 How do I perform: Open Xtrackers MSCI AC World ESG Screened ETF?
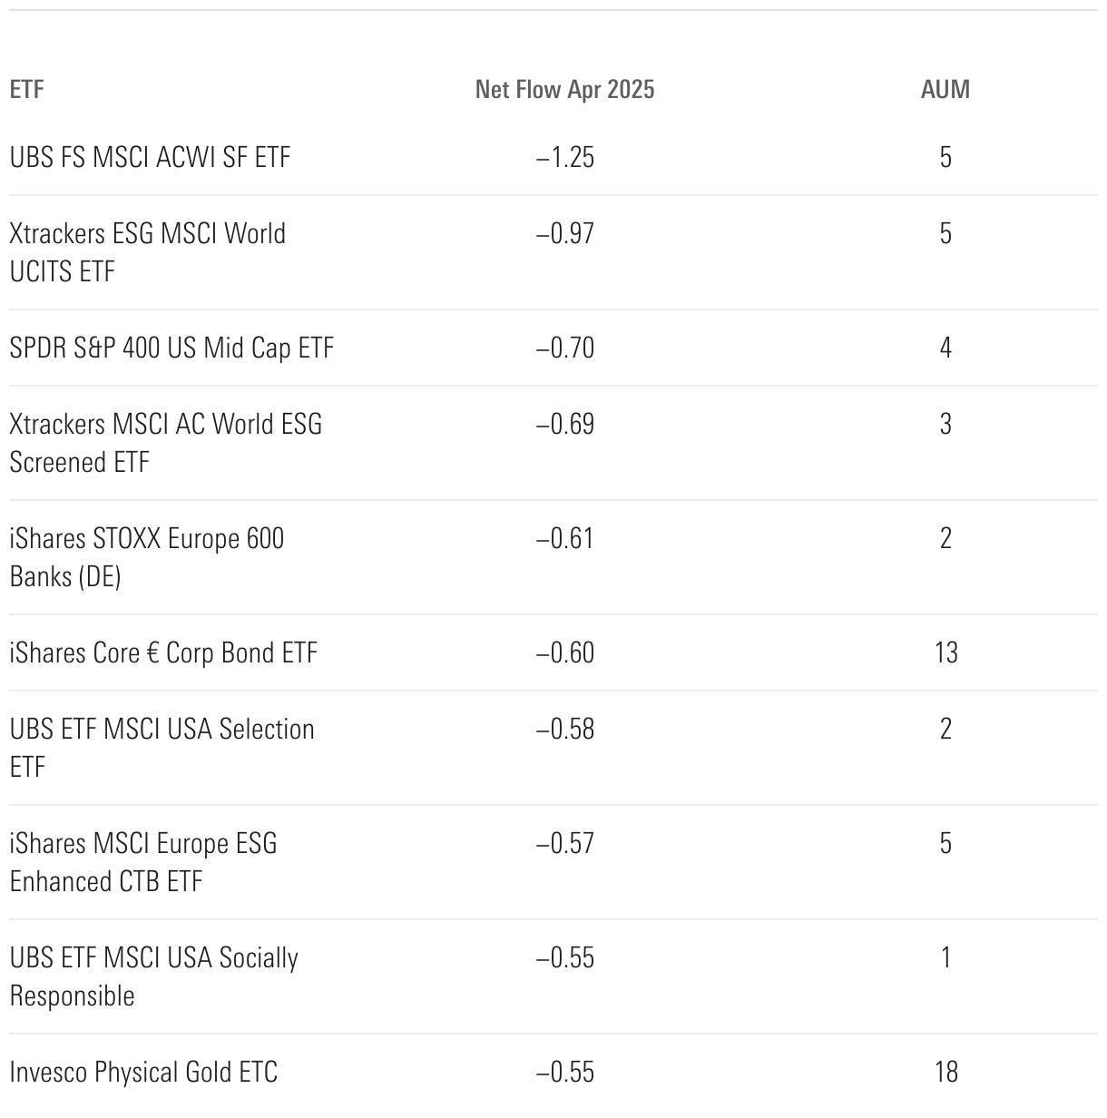[x=165, y=443]
